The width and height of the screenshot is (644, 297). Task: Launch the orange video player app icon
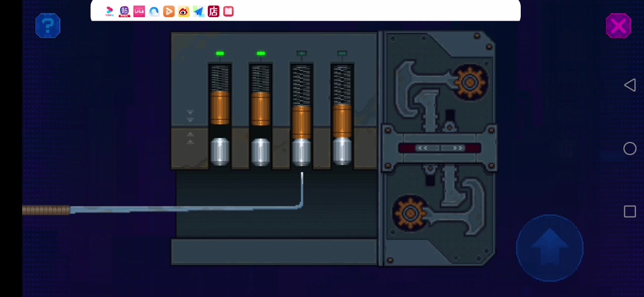169,12
